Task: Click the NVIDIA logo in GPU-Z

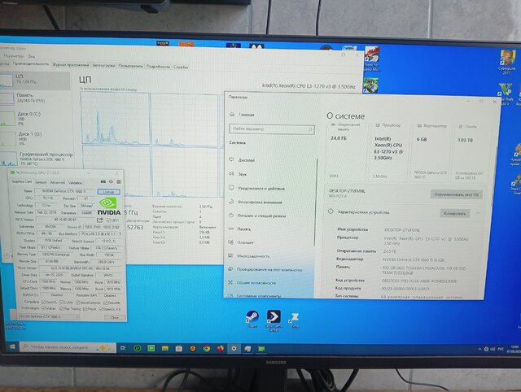Action: pos(108,206)
